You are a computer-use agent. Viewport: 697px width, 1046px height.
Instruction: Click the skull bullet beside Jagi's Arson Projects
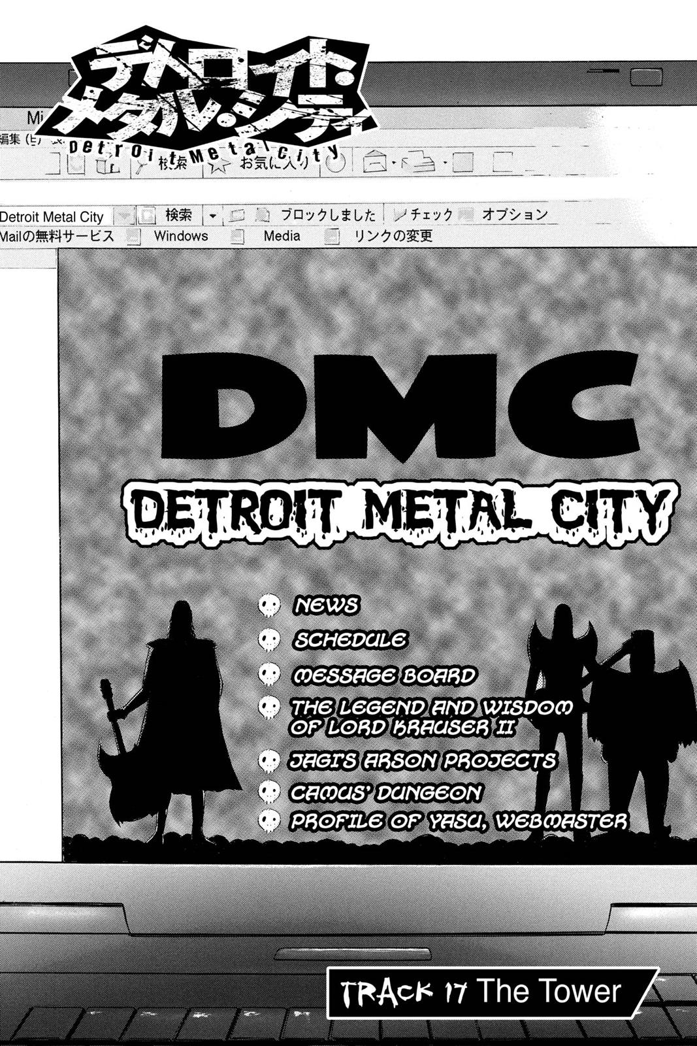pos(269,761)
